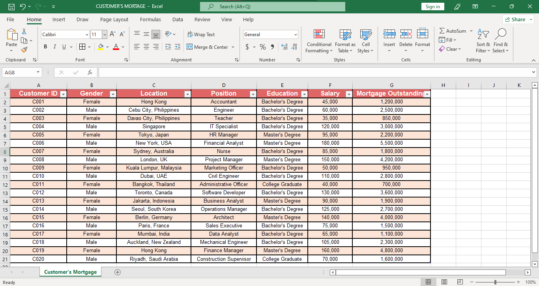
Task: Toggle Underline formatting
Action: 64,47
